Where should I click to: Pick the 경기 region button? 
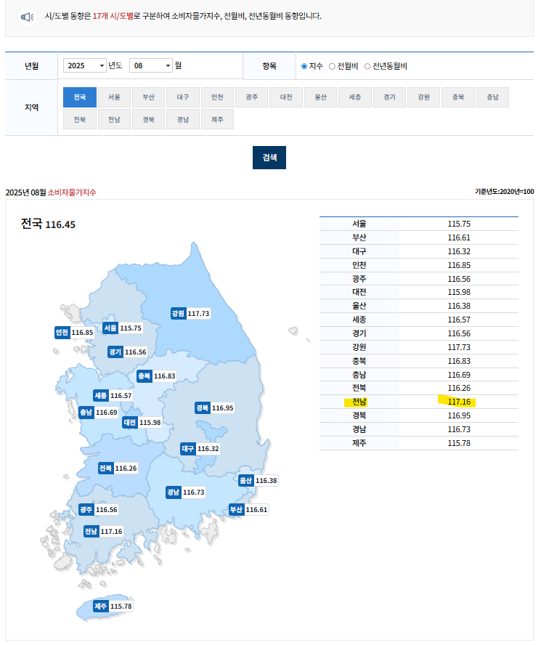[x=389, y=97]
